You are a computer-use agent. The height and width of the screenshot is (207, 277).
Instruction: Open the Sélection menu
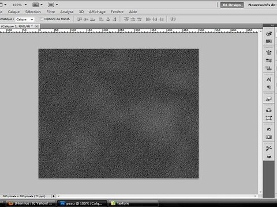point(33,11)
